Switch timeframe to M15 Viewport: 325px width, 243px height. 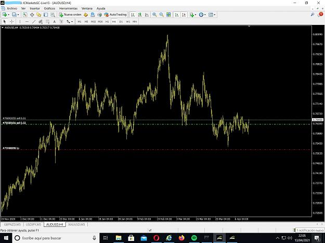click(x=93, y=22)
